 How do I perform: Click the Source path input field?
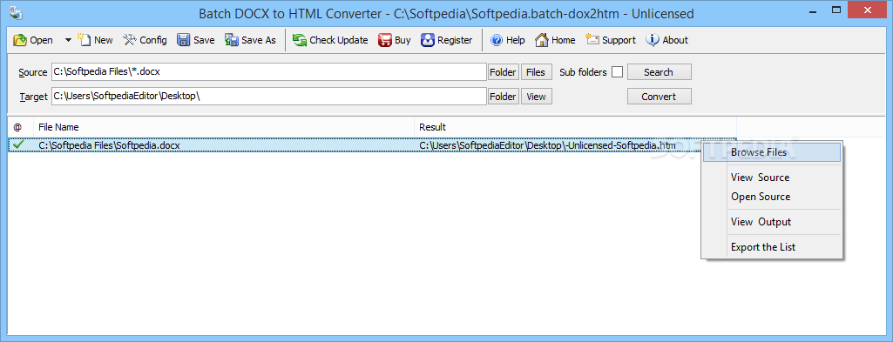[x=269, y=72]
